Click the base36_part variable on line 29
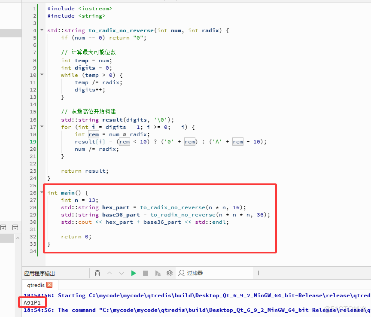The image size is (371, 317). pyautogui.click(x=121, y=215)
